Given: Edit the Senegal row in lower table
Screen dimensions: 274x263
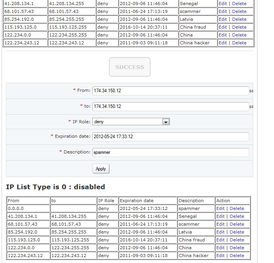Looking at the screenshot, I should [x=220, y=216].
